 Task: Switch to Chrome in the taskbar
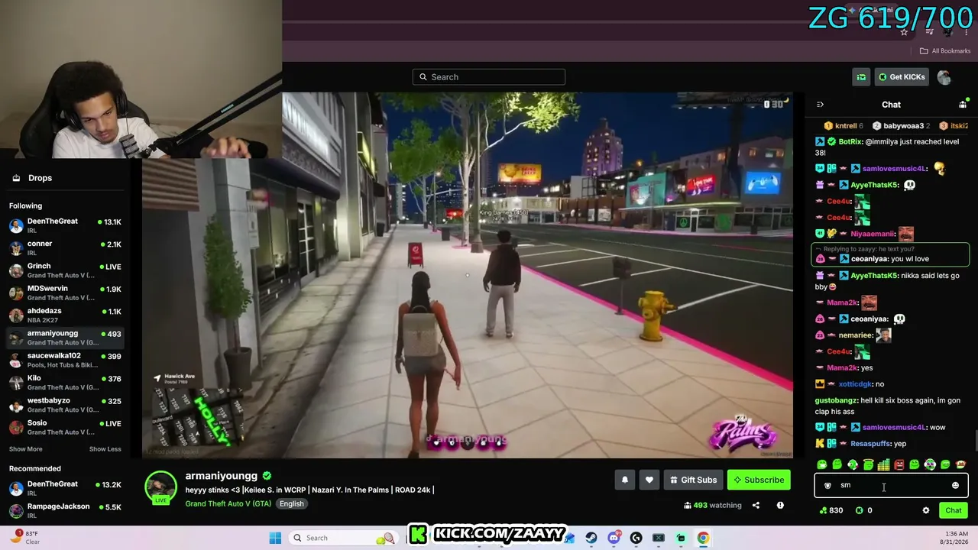[x=703, y=538]
